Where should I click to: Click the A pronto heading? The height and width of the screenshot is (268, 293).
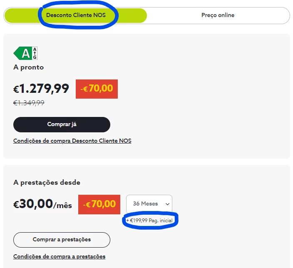[28, 67]
